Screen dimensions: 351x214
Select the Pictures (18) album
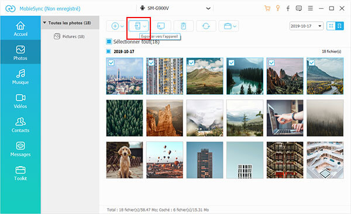tap(69, 36)
